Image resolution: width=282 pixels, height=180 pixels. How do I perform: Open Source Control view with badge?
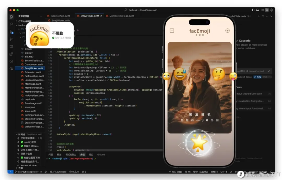pyautogui.click(x=11, y=32)
